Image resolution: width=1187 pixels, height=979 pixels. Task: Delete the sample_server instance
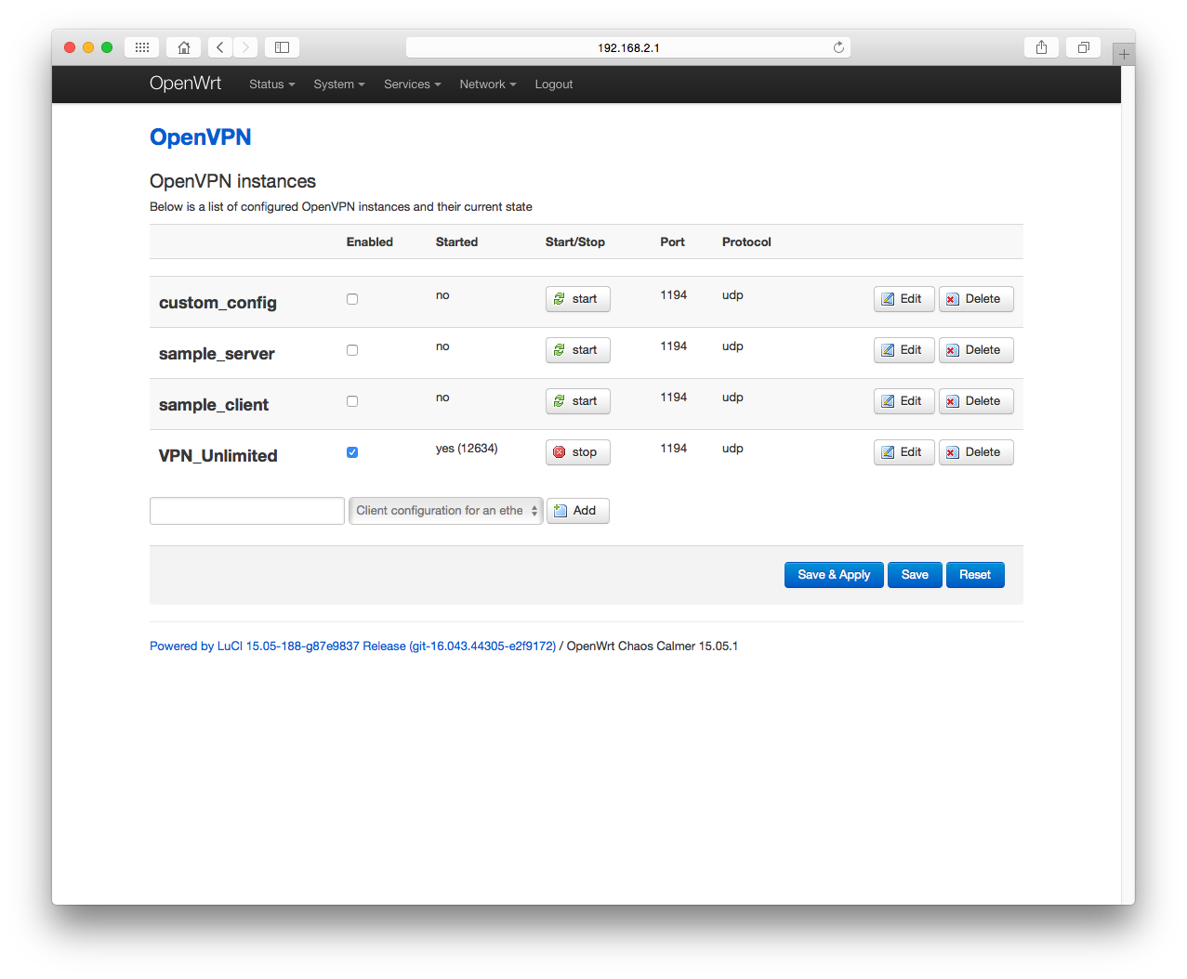976,350
